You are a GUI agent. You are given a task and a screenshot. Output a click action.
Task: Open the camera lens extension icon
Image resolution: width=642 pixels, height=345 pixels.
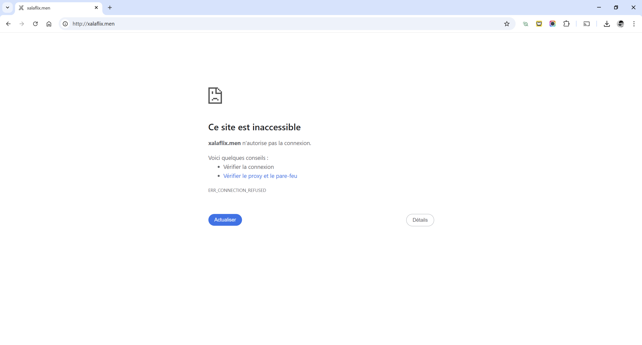point(552,24)
